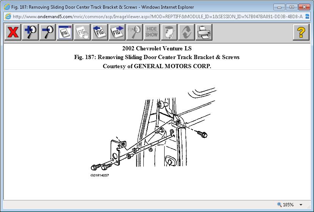Click the Fig. 187 caption text
The width and height of the screenshot is (314, 212).
(157, 57)
